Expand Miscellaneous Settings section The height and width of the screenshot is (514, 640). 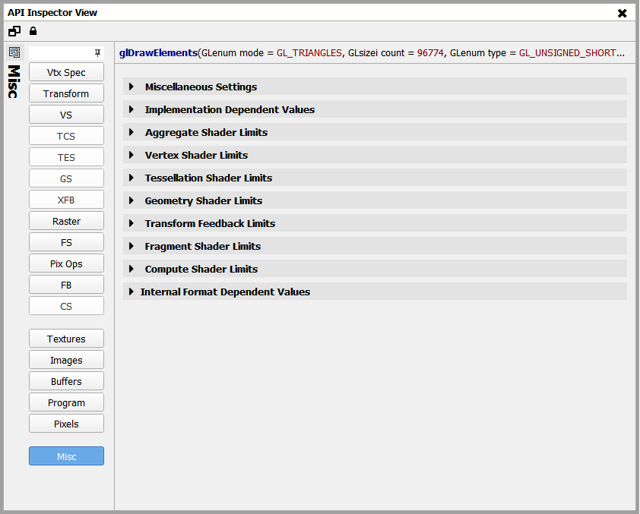[x=375, y=87]
